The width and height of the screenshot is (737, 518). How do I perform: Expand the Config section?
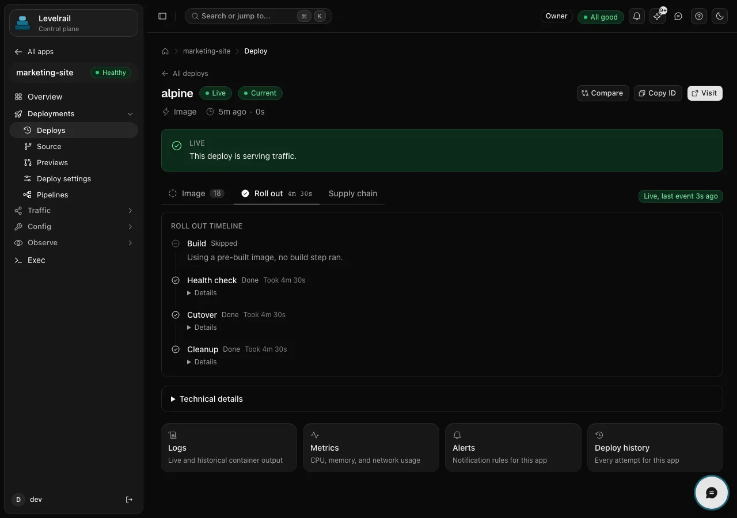[x=74, y=227]
